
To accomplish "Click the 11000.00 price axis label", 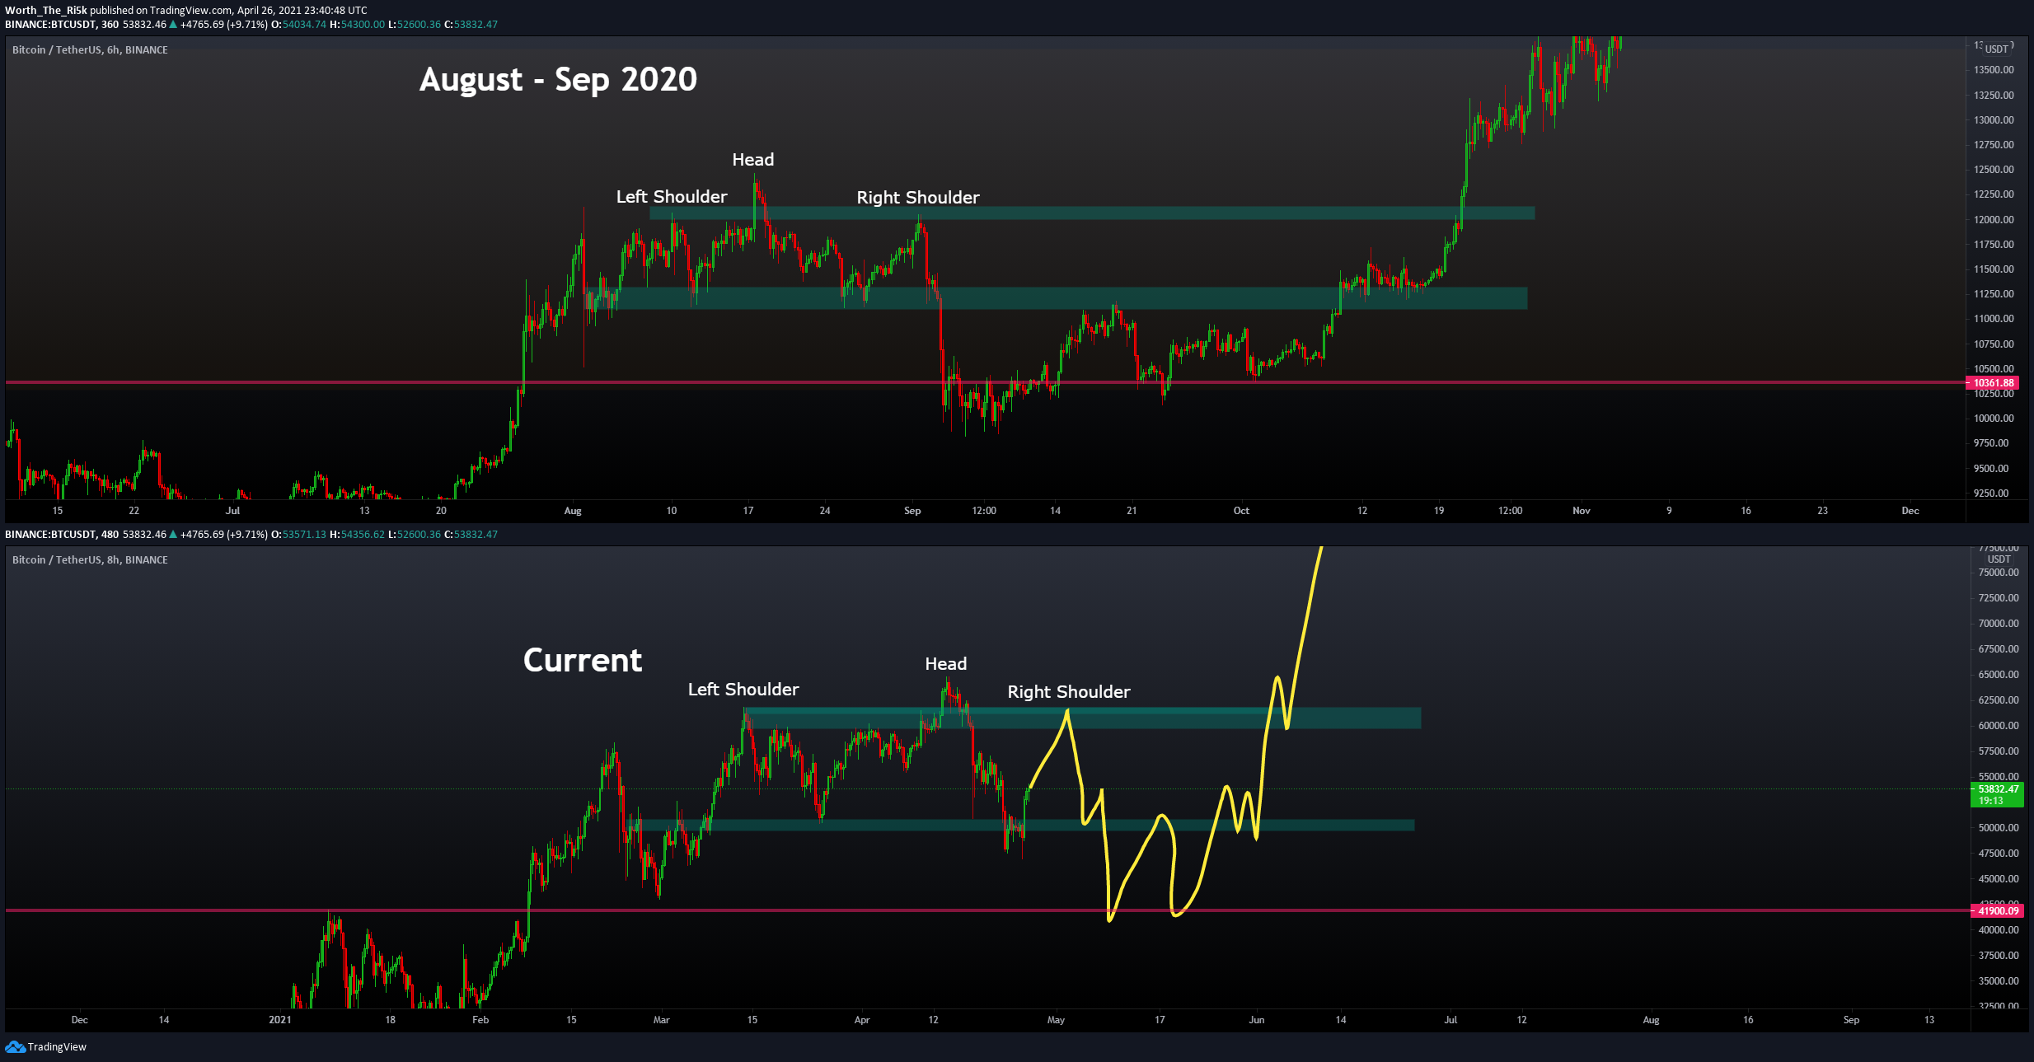I will (x=1994, y=319).
